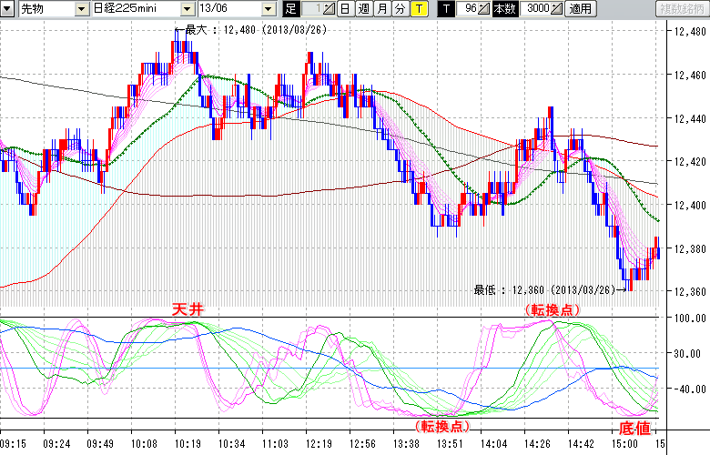Image resolution: width=710 pixels, height=455 pixels.
Task: Switch to the 月 monthly timeframe
Action: (x=381, y=9)
